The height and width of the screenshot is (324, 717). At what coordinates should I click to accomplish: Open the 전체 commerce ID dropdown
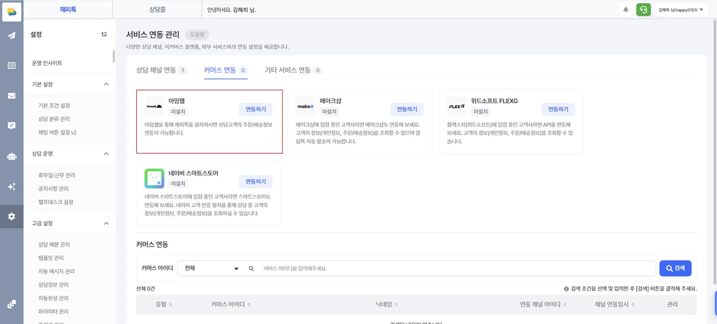[x=211, y=268]
